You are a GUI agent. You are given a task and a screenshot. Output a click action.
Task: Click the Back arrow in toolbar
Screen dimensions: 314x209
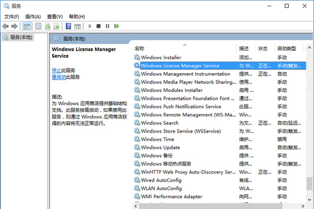click(x=6, y=26)
